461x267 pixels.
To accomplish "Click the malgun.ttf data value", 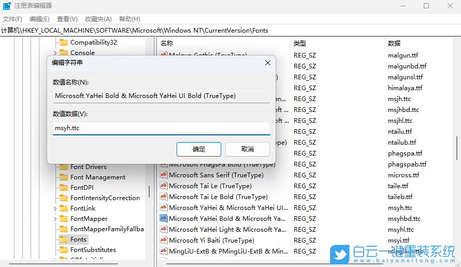I will (x=403, y=55).
